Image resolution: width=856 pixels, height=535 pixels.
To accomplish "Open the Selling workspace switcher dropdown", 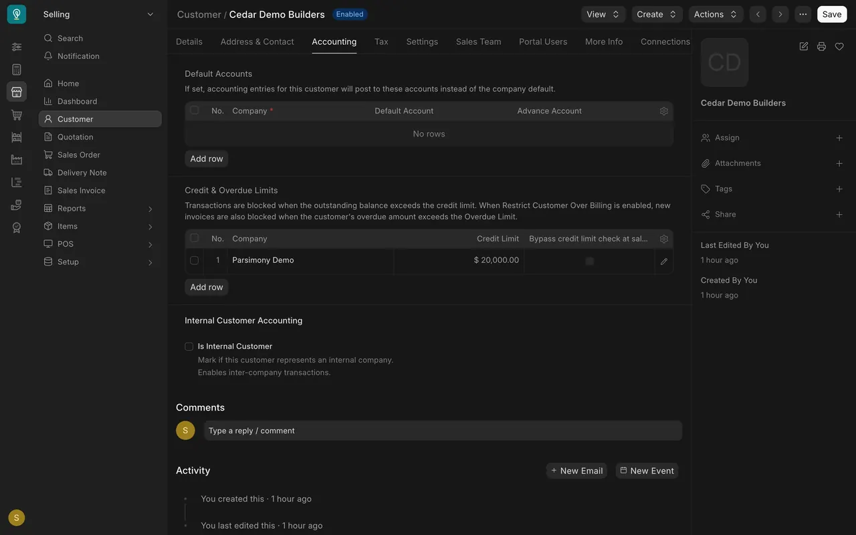I will click(98, 14).
